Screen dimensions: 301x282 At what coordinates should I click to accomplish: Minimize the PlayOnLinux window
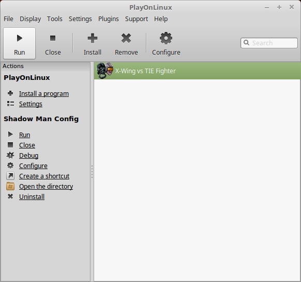[x=267, y=8]
